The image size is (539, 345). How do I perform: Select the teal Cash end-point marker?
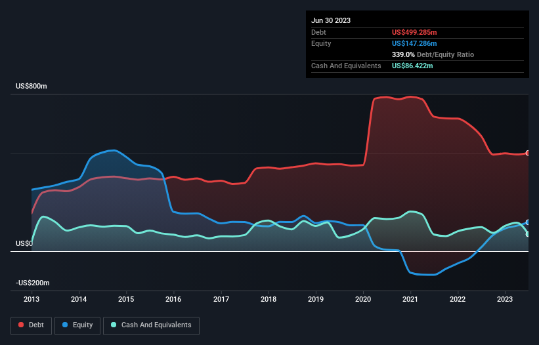point(528,234)
